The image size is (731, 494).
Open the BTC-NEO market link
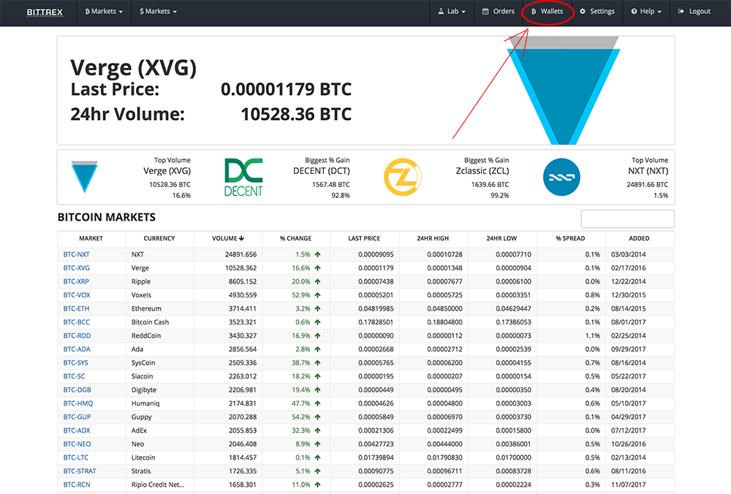pyautogui.click(x=77, y=444)
